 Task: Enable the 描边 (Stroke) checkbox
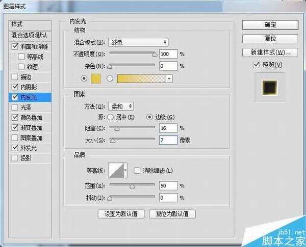[14, 76]
